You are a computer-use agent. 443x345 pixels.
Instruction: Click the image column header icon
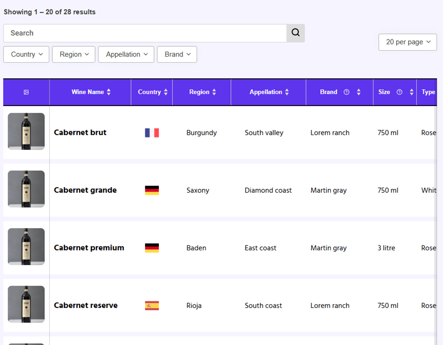coord(26,92)
